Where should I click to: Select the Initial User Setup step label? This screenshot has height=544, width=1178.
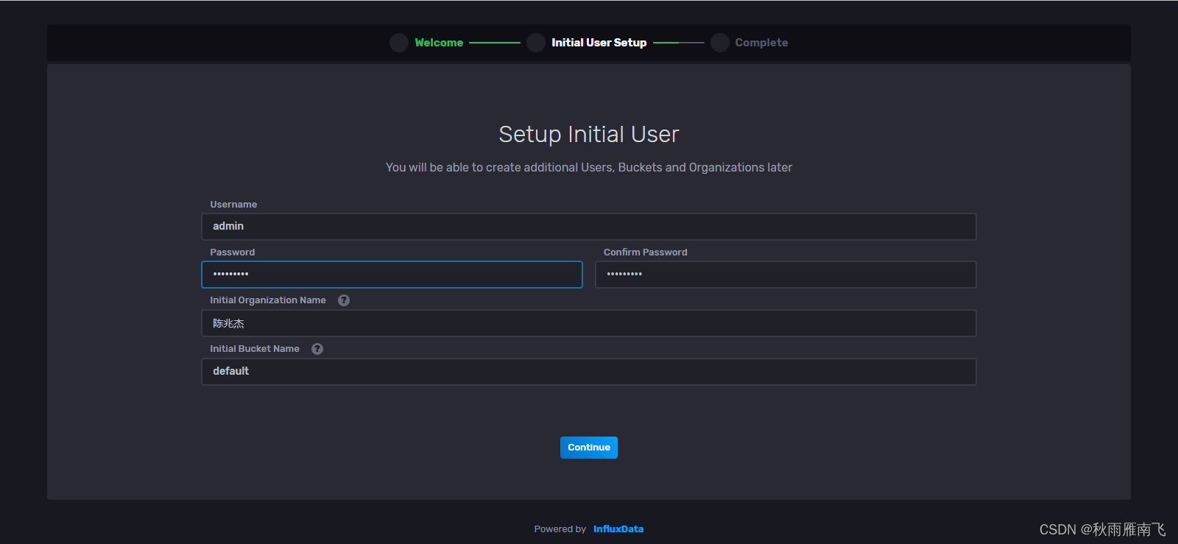pyautogui.click(x=599, y=43)
